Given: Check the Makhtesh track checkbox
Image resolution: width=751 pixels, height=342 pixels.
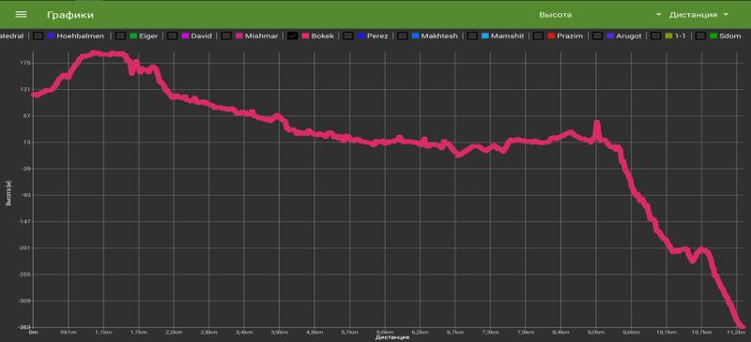Looking at the screenshot, I should tap(404, 36).
